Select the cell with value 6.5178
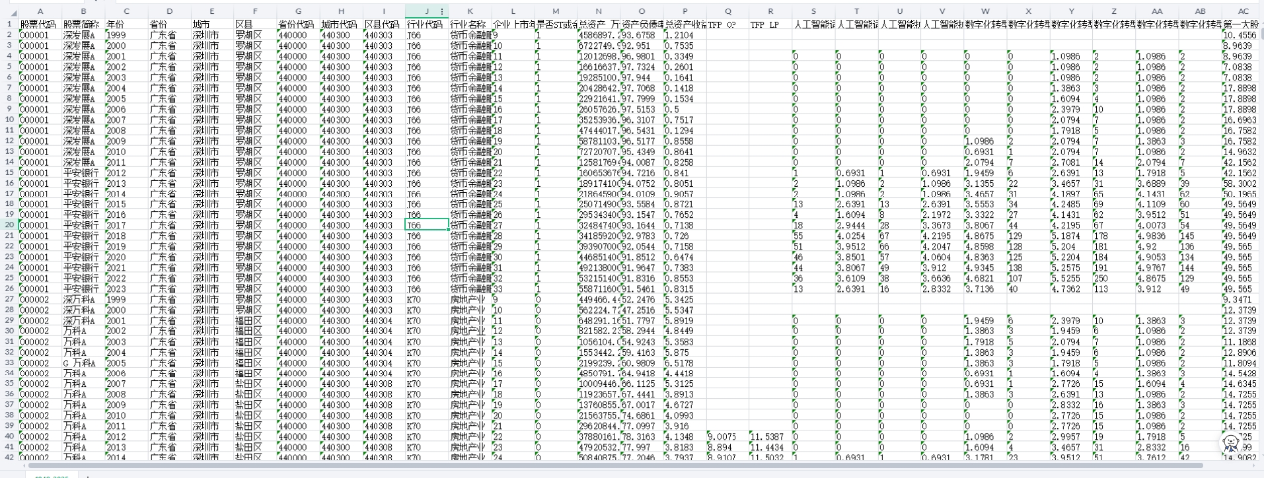The image size is (1264, 478). 685,362
